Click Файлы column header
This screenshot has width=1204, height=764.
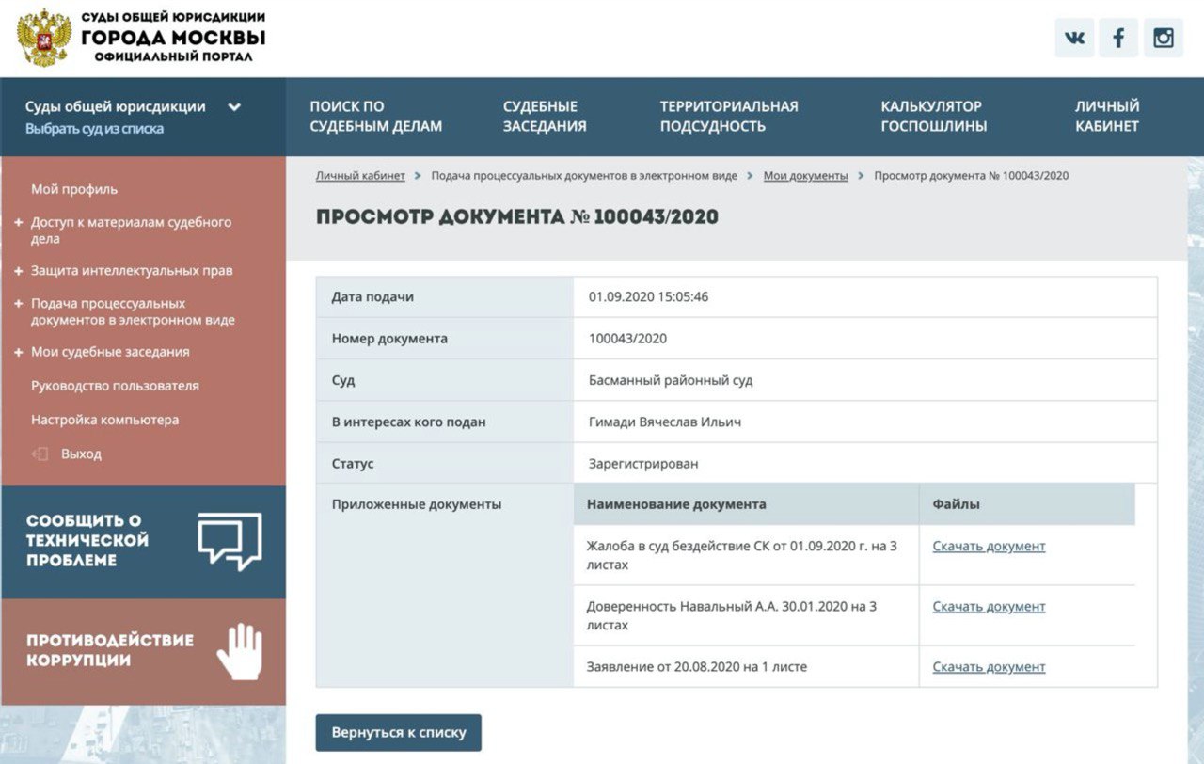[956, 504]
